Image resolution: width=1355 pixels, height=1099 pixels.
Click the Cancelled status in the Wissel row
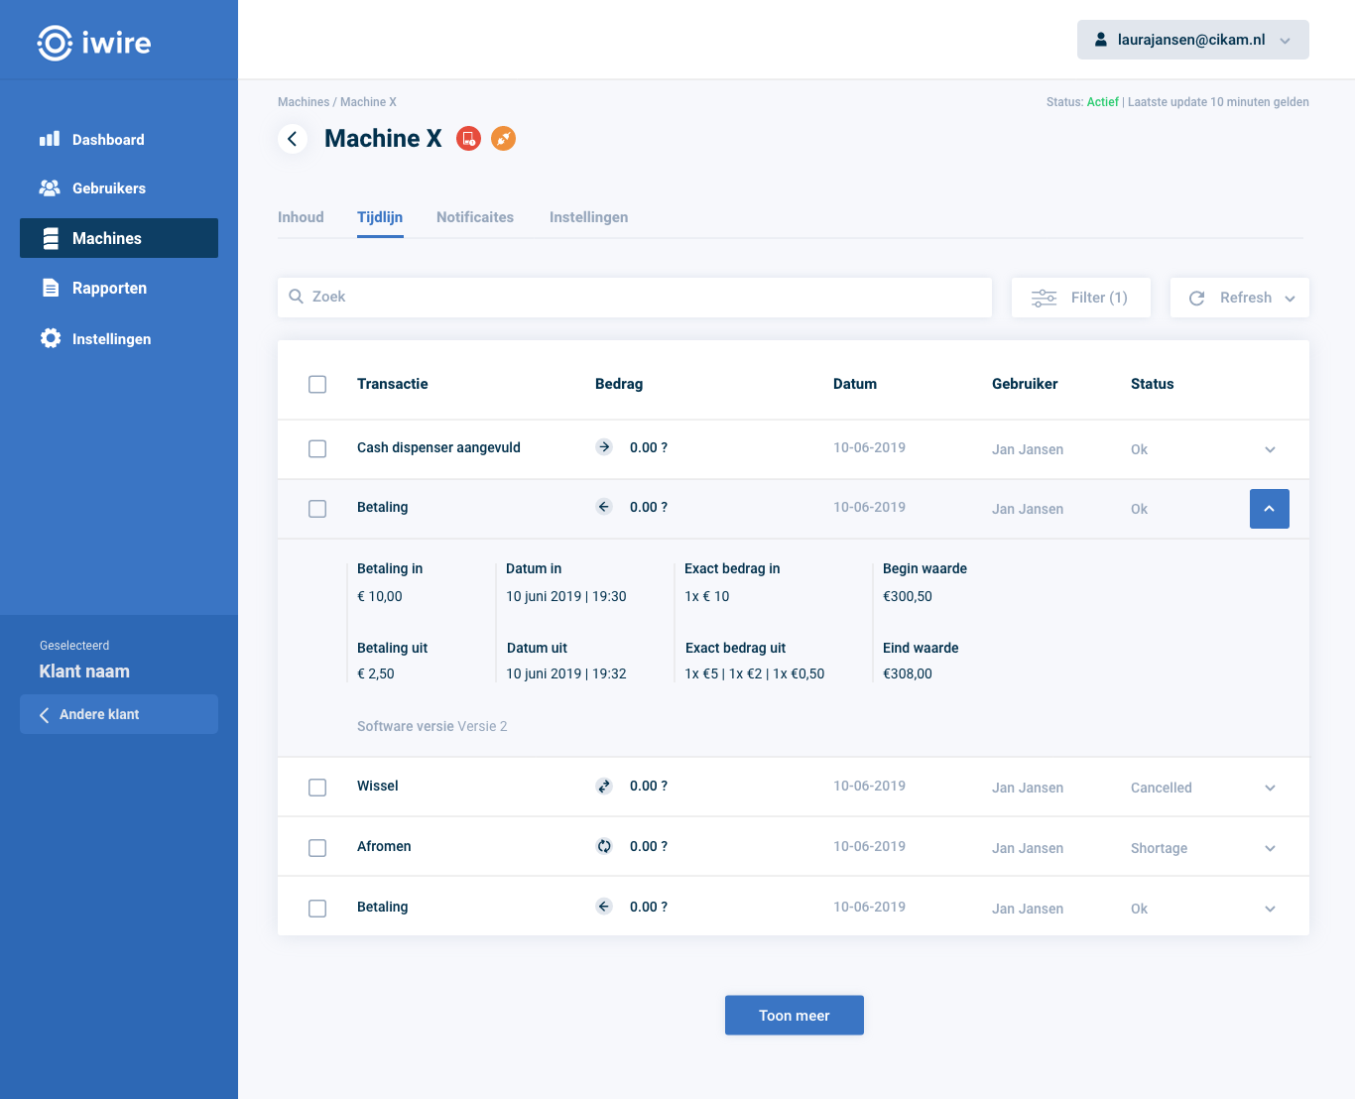point(1162,788)
